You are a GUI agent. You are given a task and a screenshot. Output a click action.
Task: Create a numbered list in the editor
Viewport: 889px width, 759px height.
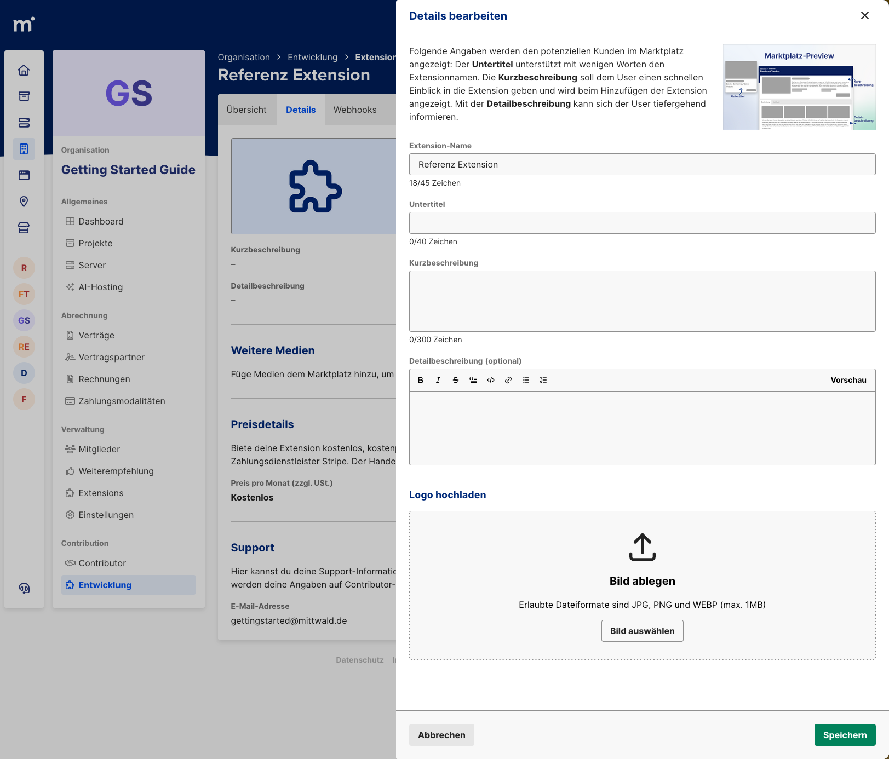tap(543, 380)
